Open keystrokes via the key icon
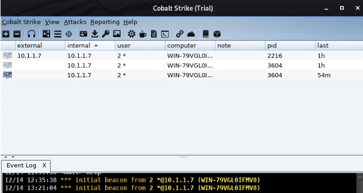The height and width of the screenshot is (193, 363). tap(106, 34)
